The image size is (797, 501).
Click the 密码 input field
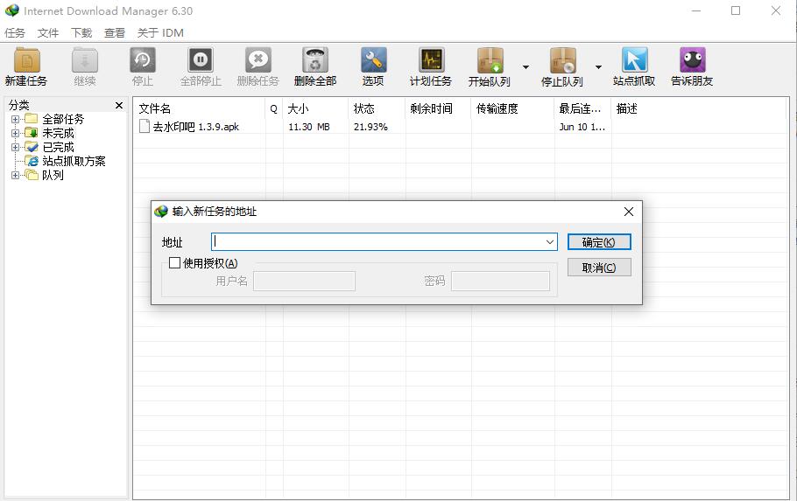pyautogui.click(x=500, y=282)
